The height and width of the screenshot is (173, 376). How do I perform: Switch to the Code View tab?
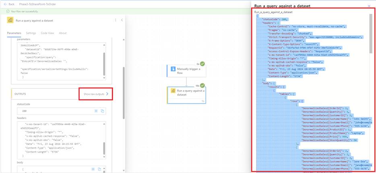point(47,33)
